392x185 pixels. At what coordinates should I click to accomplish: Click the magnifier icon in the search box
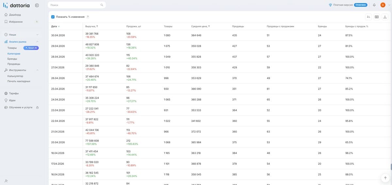coord(102,5)
